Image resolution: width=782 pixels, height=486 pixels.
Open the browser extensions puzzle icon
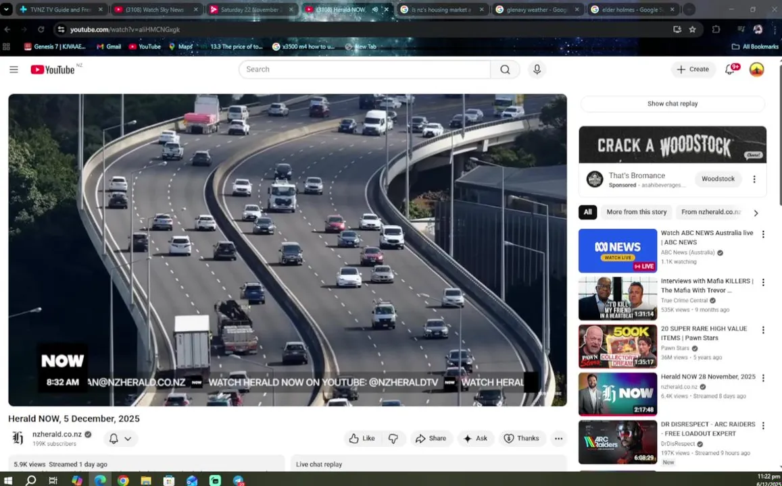point(716,30)
